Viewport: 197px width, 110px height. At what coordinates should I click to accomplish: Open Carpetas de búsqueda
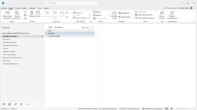click(x=10, y=64)
